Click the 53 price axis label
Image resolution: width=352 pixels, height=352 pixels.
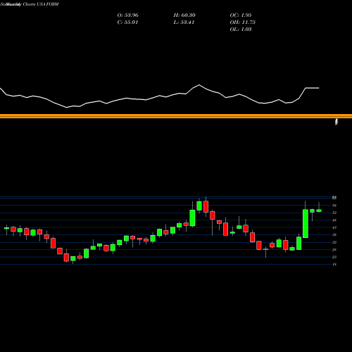coord(334,213)
